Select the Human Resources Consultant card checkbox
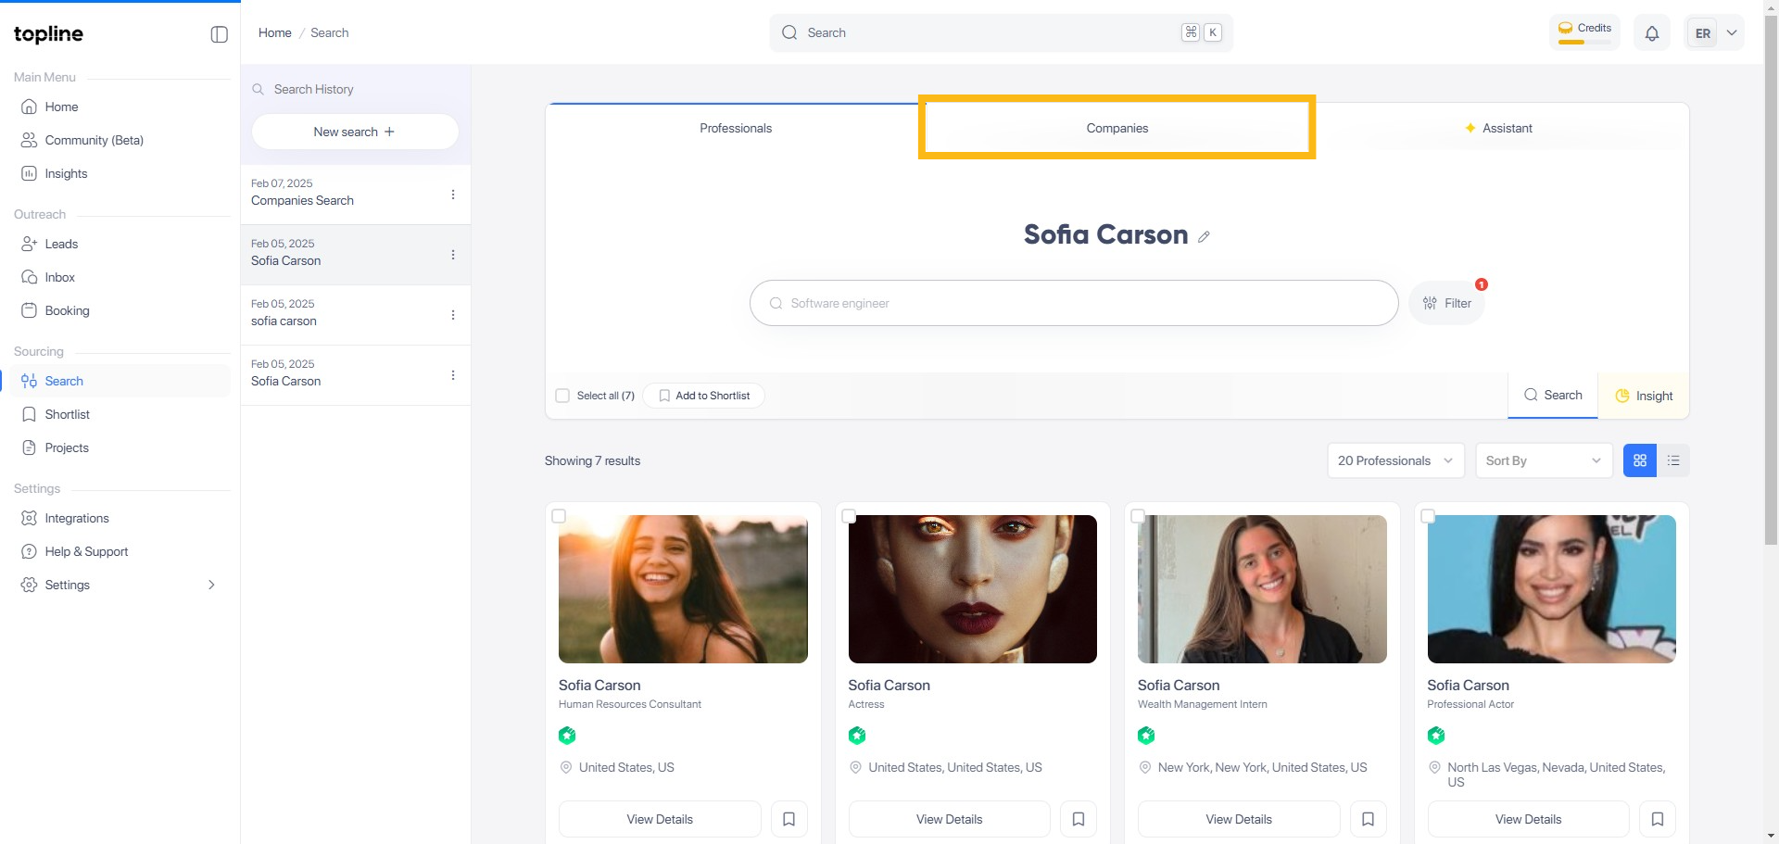The height and width of the screenshot is (844, 1779). (559, 516)
